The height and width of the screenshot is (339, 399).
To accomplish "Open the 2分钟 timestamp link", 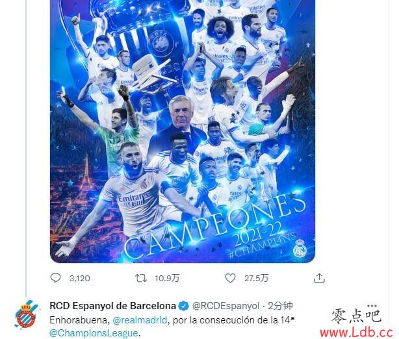I will [281, 306].
